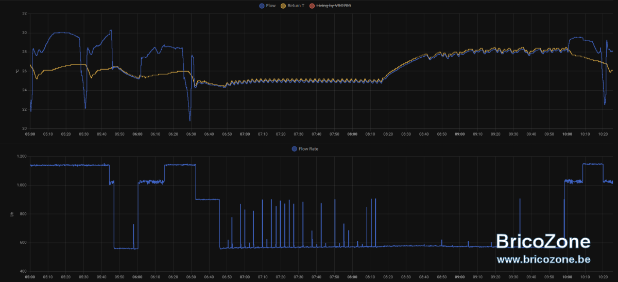Toggle the Return T series legend label

click(296, 6)
